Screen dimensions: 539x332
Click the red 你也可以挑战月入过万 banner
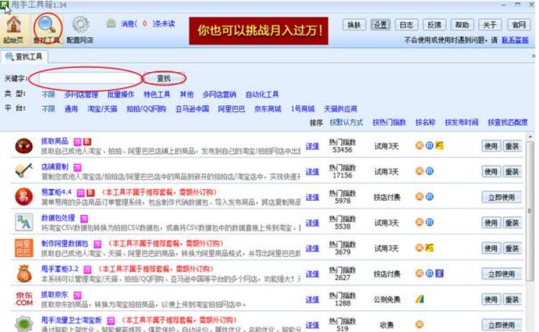258,31
